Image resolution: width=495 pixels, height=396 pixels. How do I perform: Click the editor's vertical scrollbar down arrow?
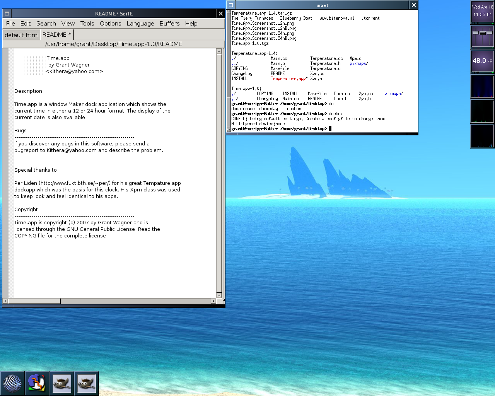[x=219, y=295]
